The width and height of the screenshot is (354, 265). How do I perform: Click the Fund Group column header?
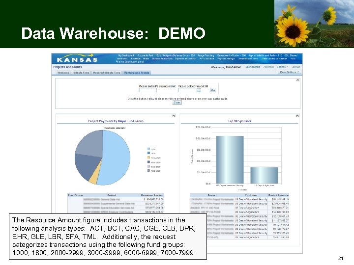tap(75, 195)
